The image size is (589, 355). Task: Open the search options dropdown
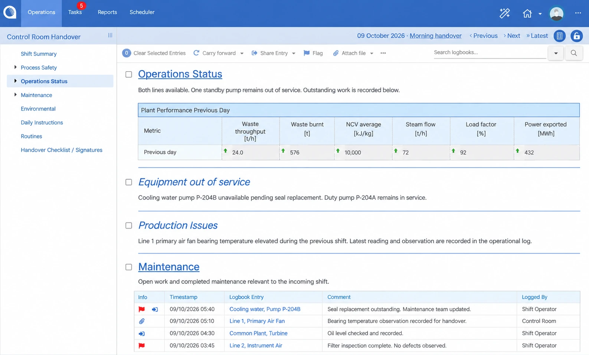(x=556, y=53)
